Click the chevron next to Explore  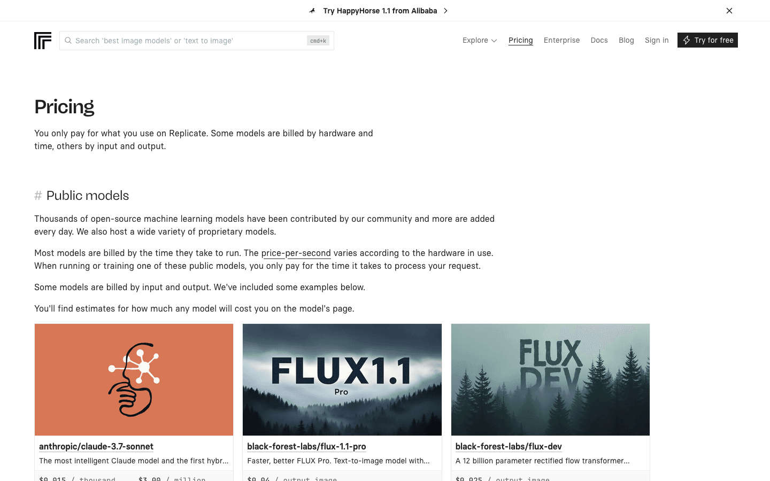pyautogui.click(x=494, y=41)
